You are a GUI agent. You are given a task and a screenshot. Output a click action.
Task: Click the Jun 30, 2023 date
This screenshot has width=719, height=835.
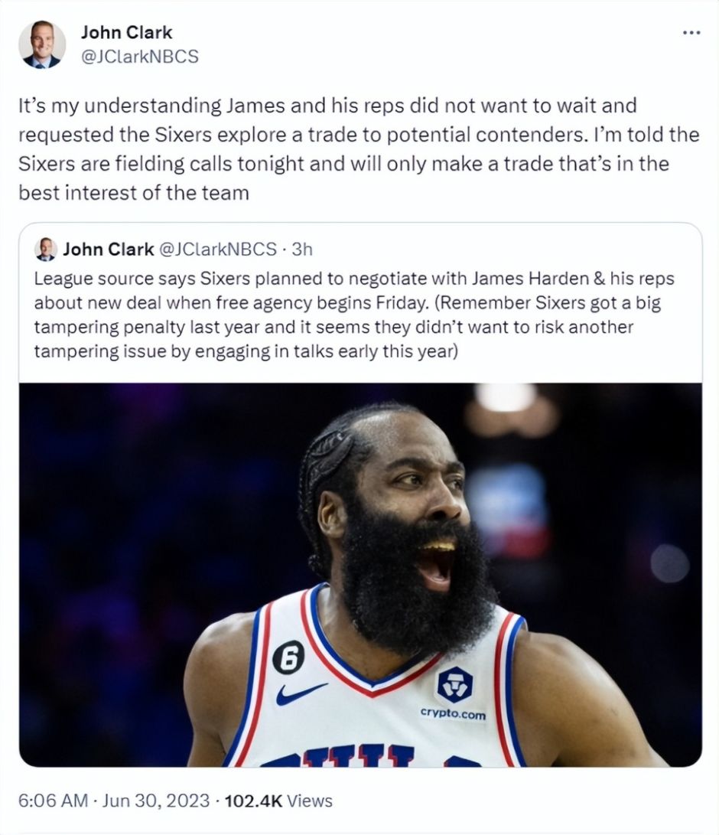pyautogui.click(x=156, y=801)
